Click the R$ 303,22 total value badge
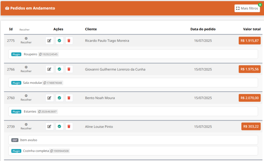This screenshot has width=264, height=161. (x=251, y=127)
